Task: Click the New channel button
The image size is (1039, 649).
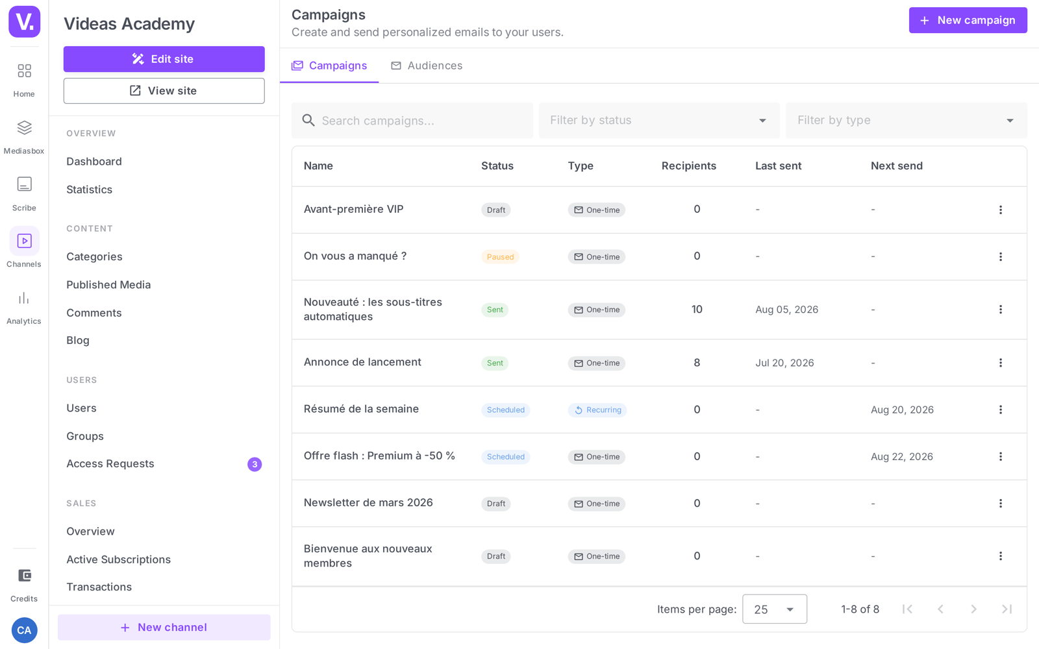Action: (164, 628)
